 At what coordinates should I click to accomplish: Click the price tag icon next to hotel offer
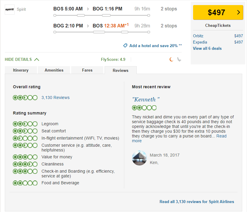tap(125, 46)
